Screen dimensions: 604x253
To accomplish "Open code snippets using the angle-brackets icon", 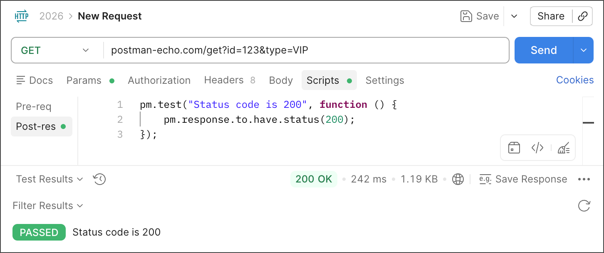I will [x=537, y=148].
